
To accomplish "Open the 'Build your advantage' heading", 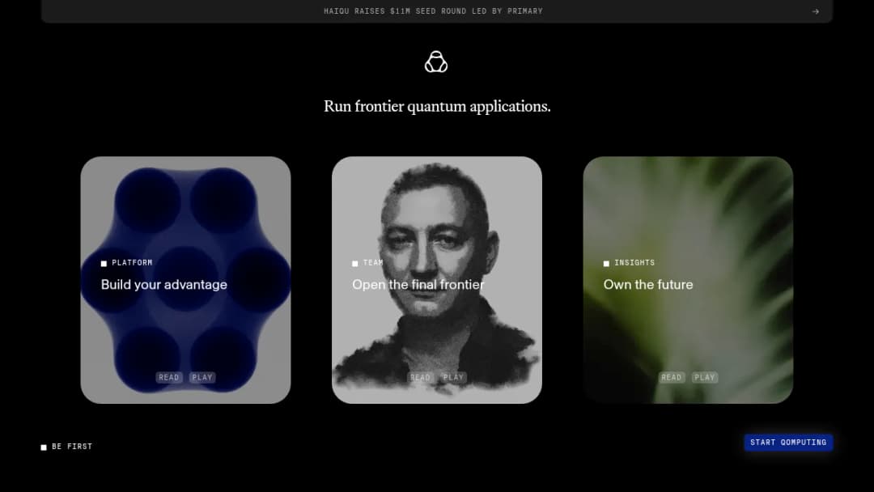I will tap(163, 285).
